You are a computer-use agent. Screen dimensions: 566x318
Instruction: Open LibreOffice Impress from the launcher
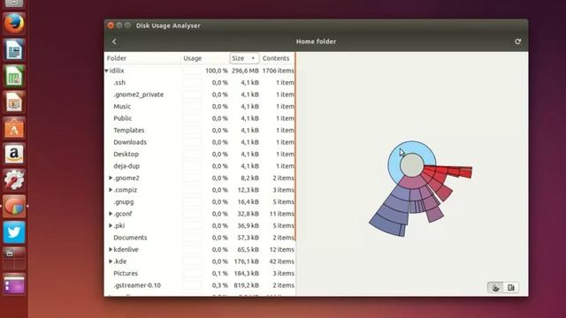14,102
